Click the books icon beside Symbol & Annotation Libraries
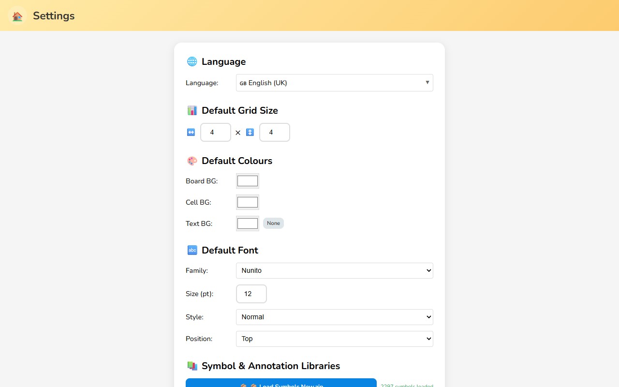This screenshot has height=387, width=619. pyautogui.click(x=192, y=366)
